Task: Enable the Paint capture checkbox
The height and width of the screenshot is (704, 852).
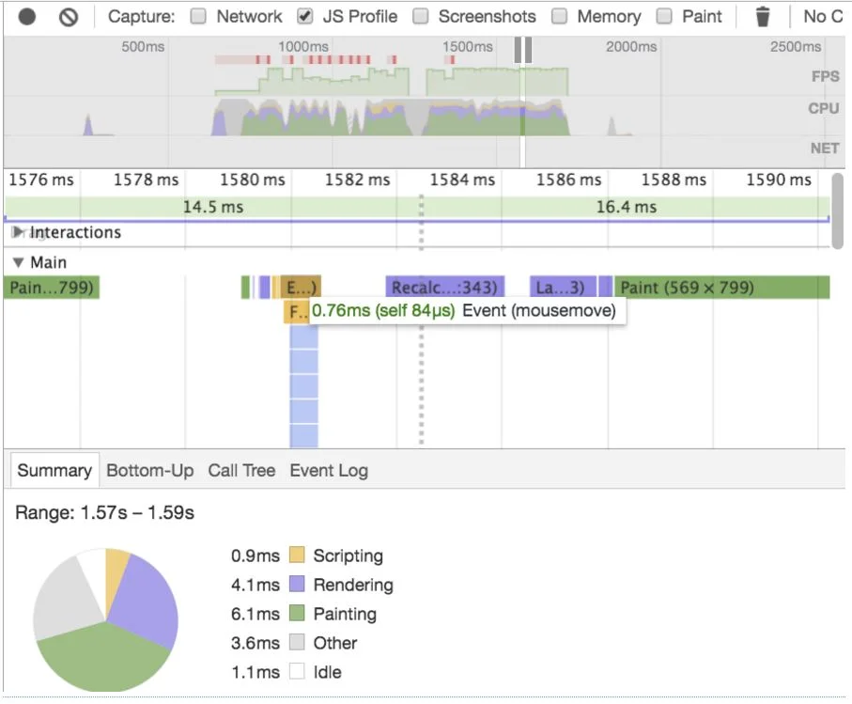Action: [x=664, y=16]
